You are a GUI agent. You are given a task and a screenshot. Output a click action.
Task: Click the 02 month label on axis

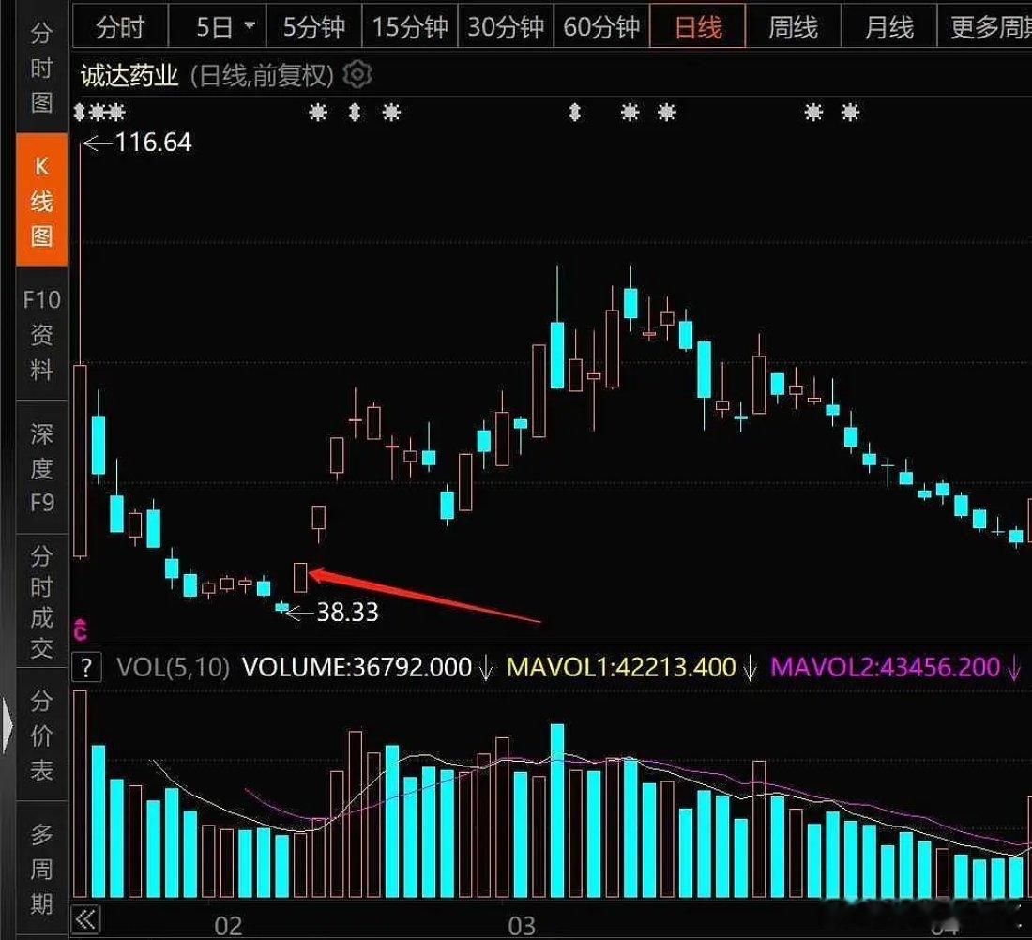pos(228,926)
